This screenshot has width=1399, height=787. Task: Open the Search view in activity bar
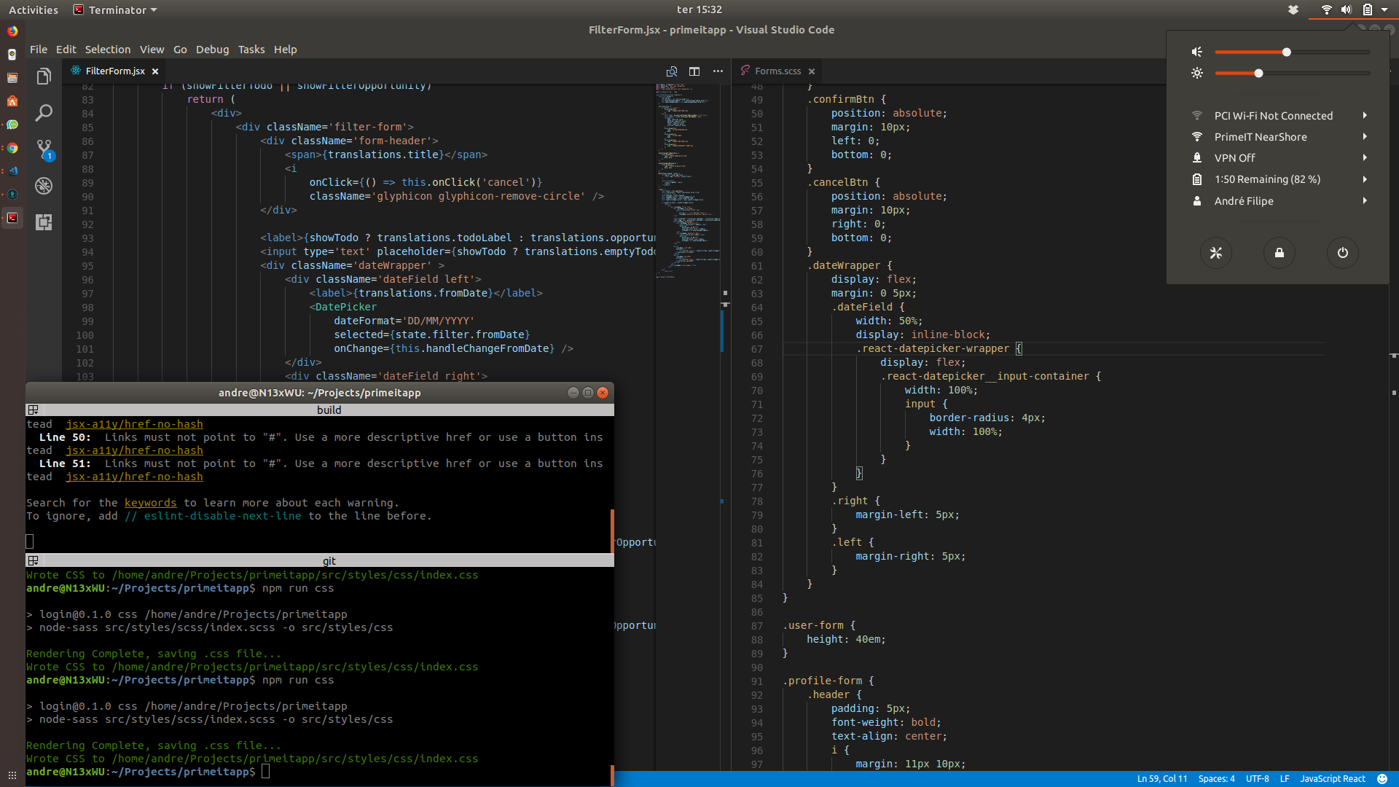(x=44, y=113)
